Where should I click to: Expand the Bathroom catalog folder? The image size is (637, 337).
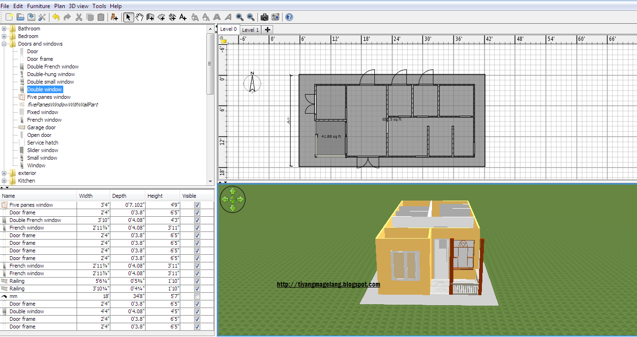(x=4, y=29)
